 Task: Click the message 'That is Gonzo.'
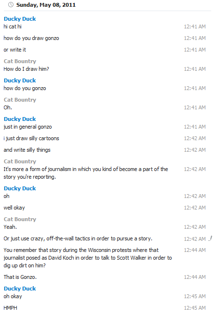tap(20, 277)
